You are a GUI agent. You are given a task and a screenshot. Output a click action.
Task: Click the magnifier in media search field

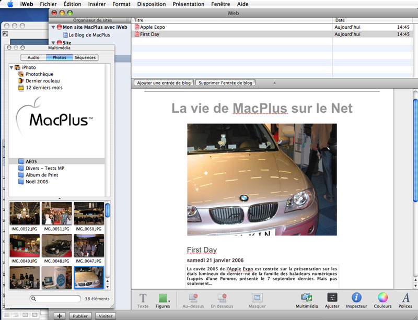[33, 299]
